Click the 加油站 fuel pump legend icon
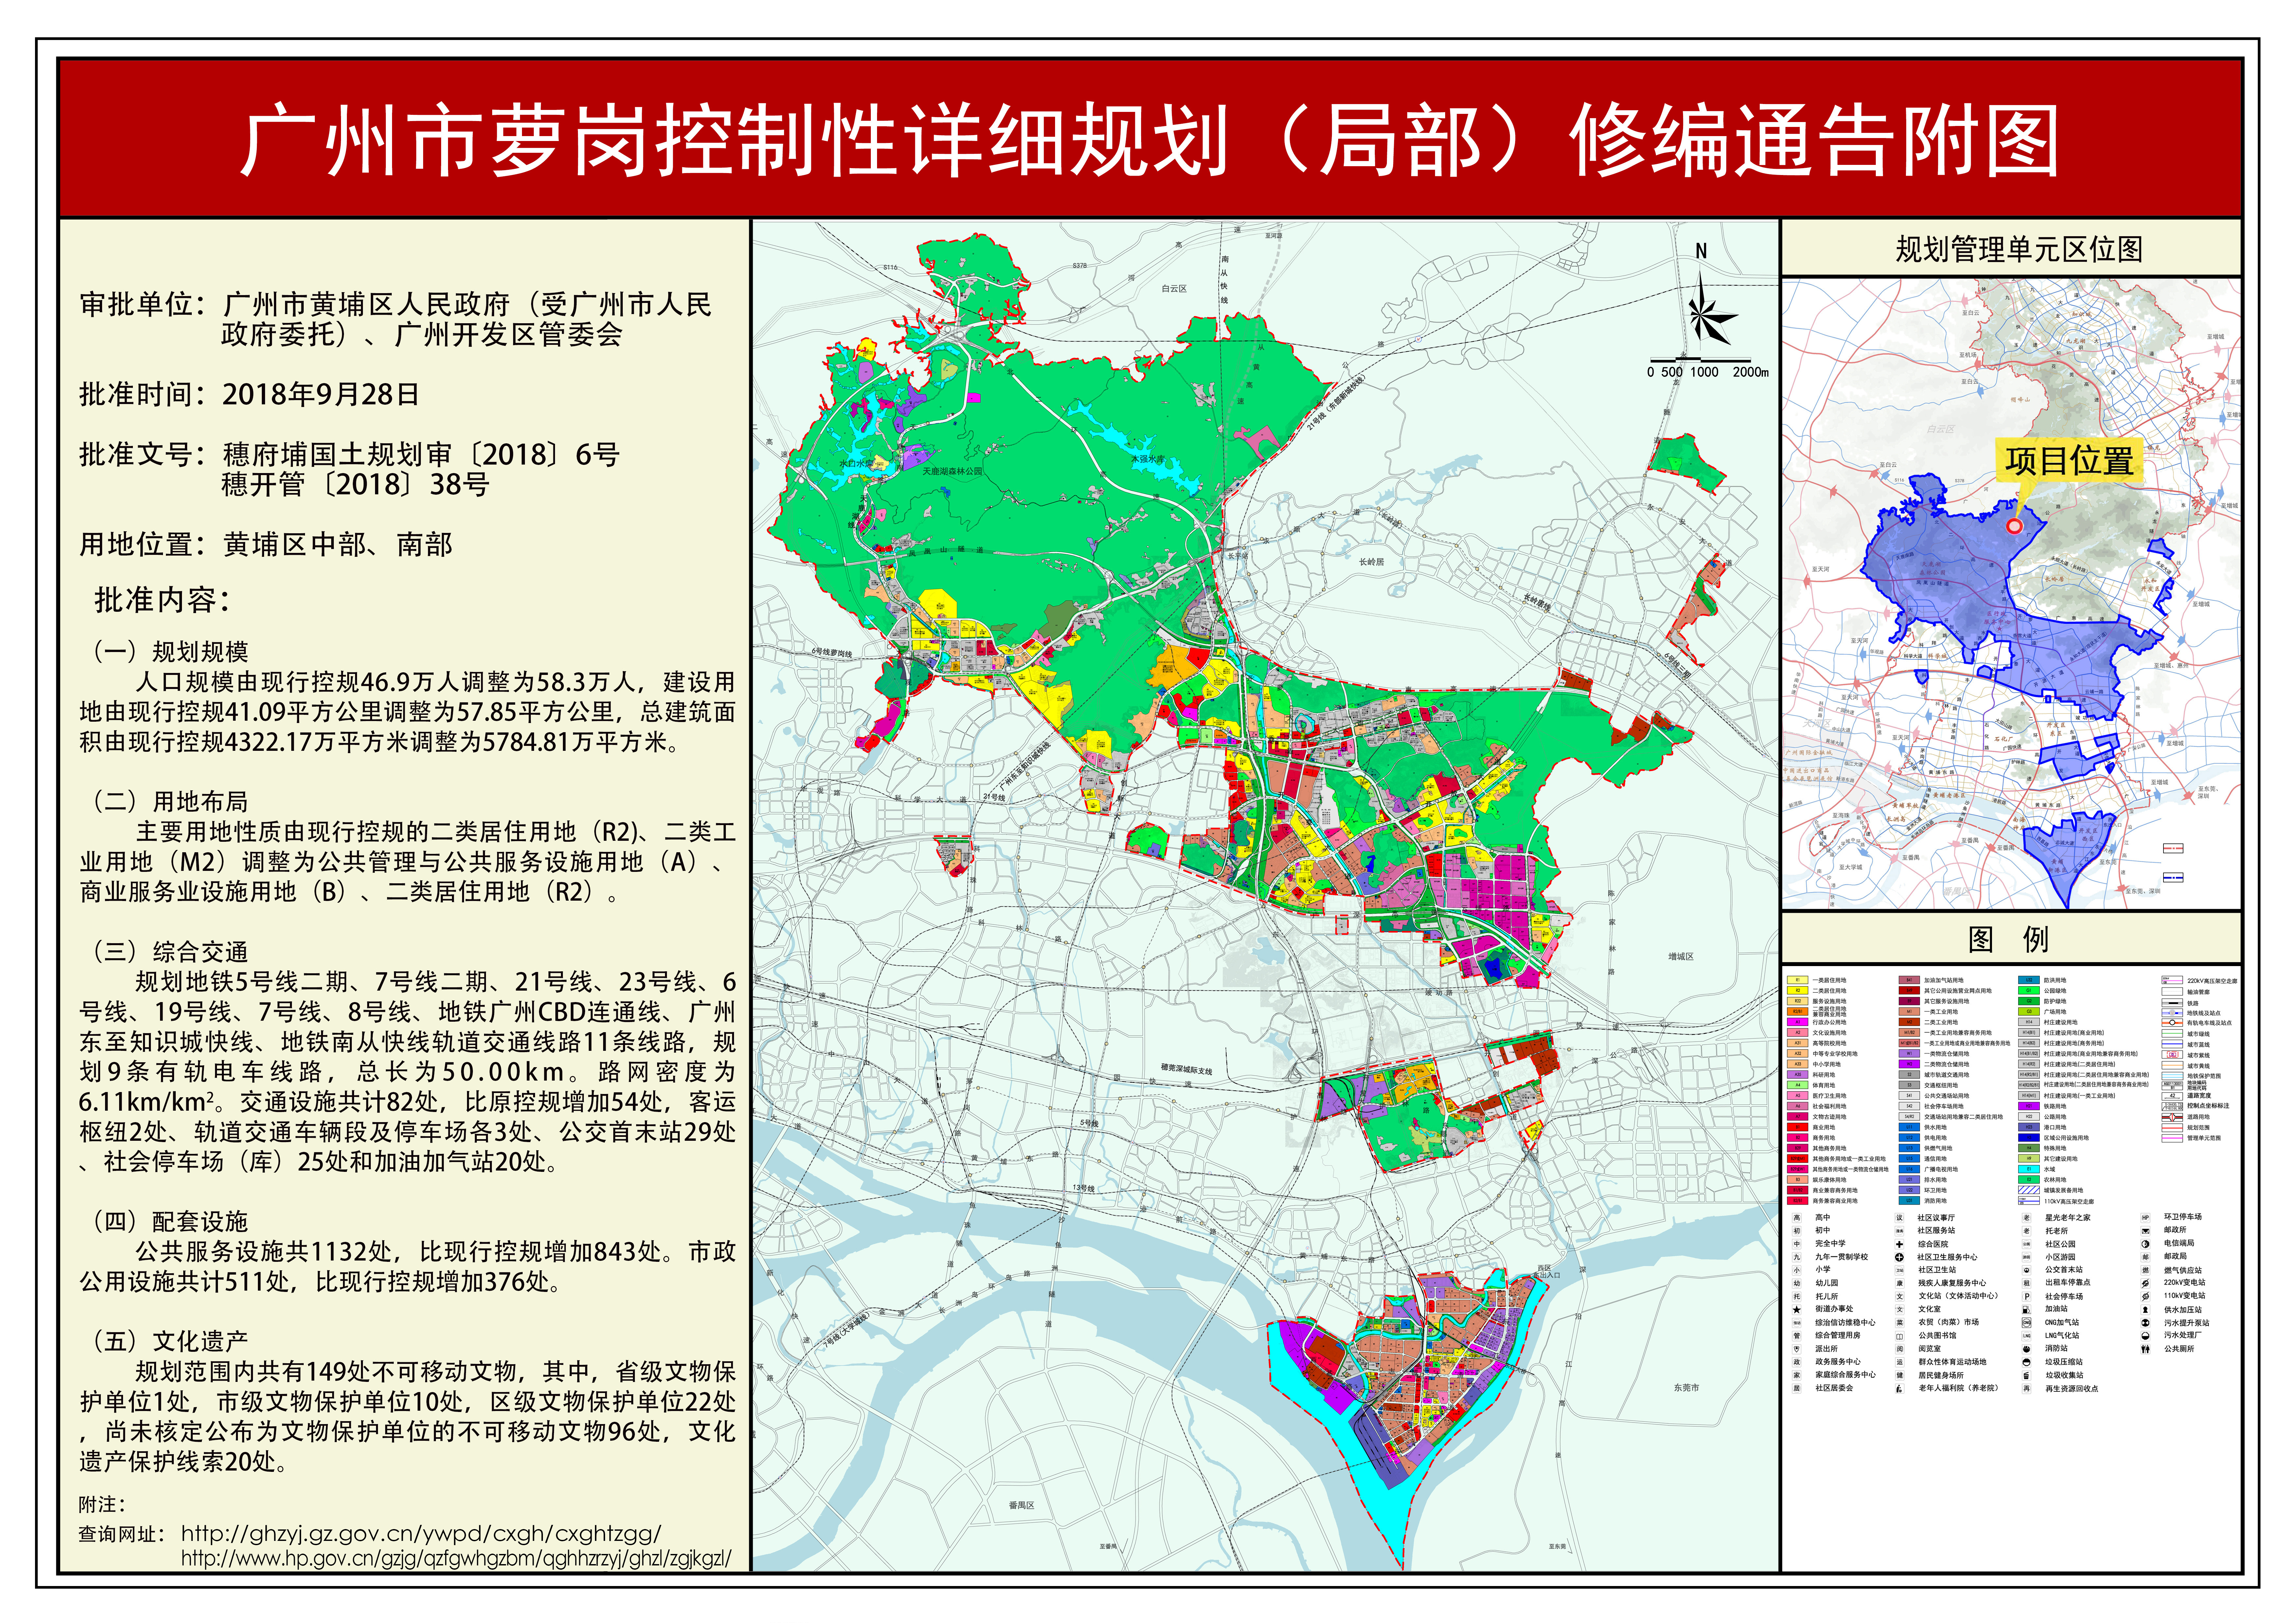Viewport: 2296px width, 1623px height. click(x=2027, y=1310)
